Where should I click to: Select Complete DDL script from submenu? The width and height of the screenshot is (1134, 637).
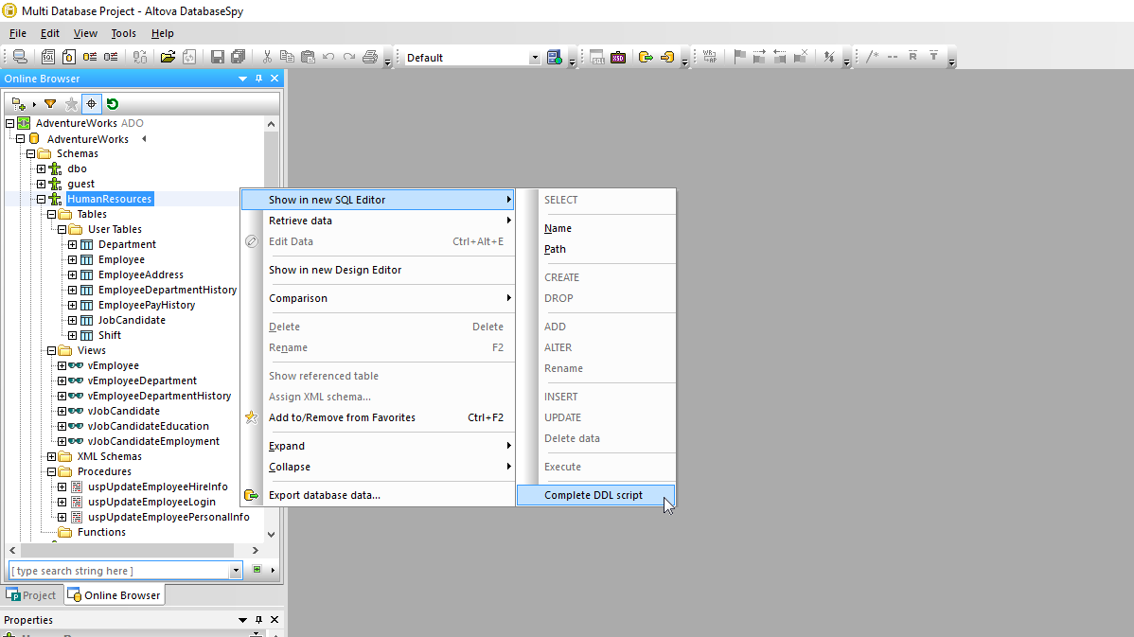[x=594, y=495]
